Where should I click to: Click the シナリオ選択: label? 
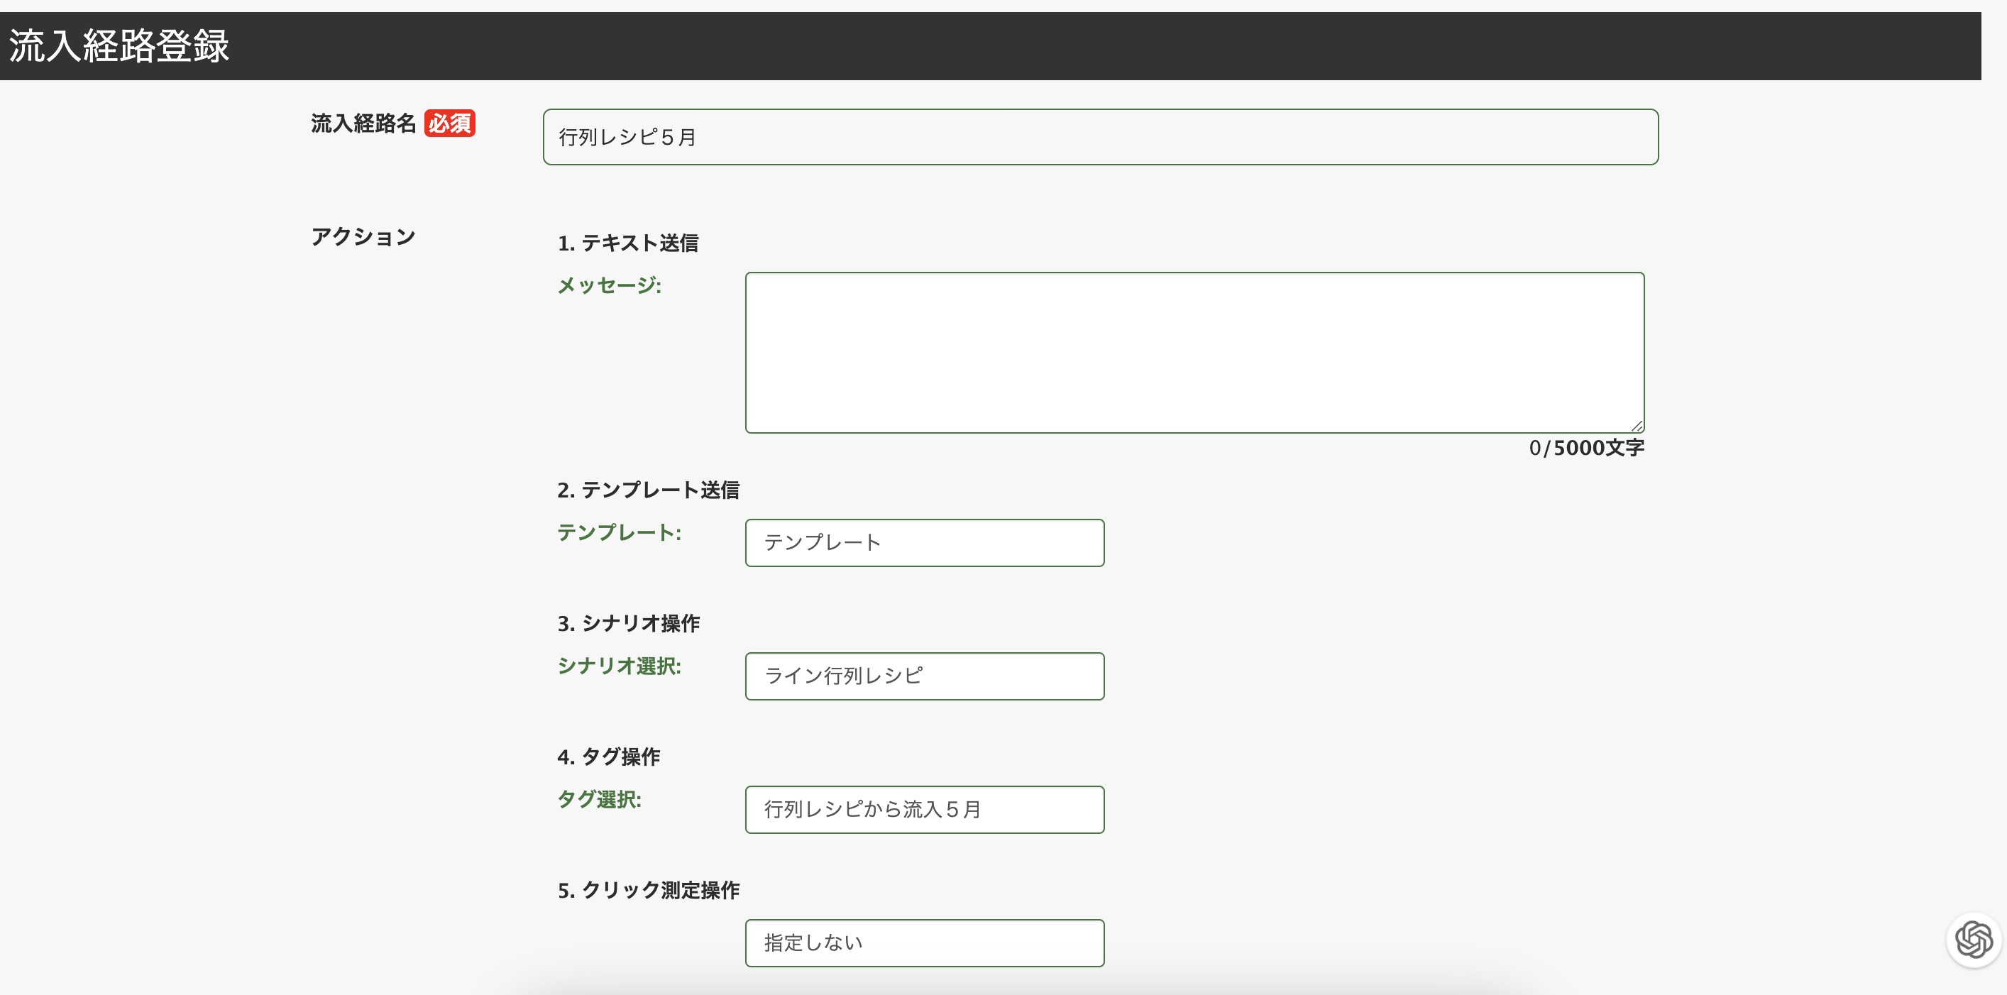pos(620,666)
